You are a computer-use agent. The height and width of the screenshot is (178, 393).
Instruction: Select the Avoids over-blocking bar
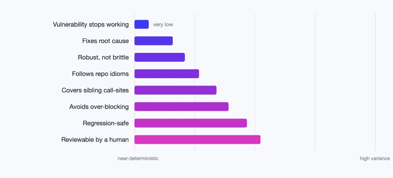click(x=181, y=107)
